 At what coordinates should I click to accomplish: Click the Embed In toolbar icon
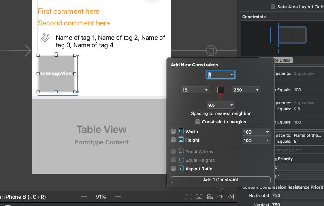pos(199,197)
